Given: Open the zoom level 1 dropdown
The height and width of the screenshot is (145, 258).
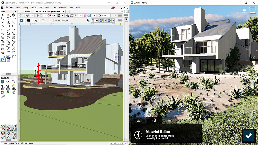Looking at the screenshot, I should [80, 15].
